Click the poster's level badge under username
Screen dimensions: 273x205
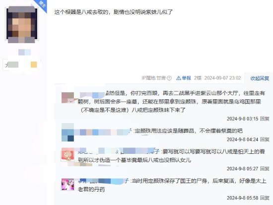[22, 65]
